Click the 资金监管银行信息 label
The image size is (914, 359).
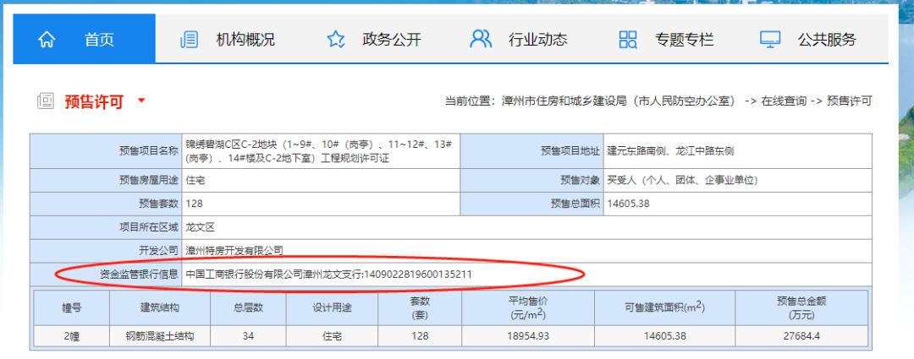[x=140, y=274]
